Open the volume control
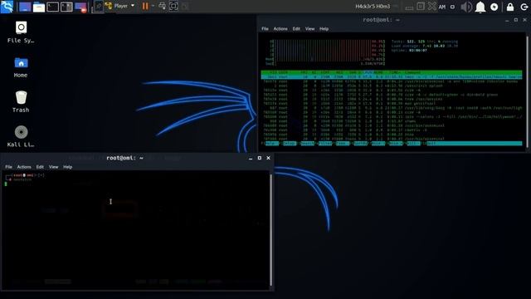The width and height of the screenshot is (531, 299). tap(466, 7)
